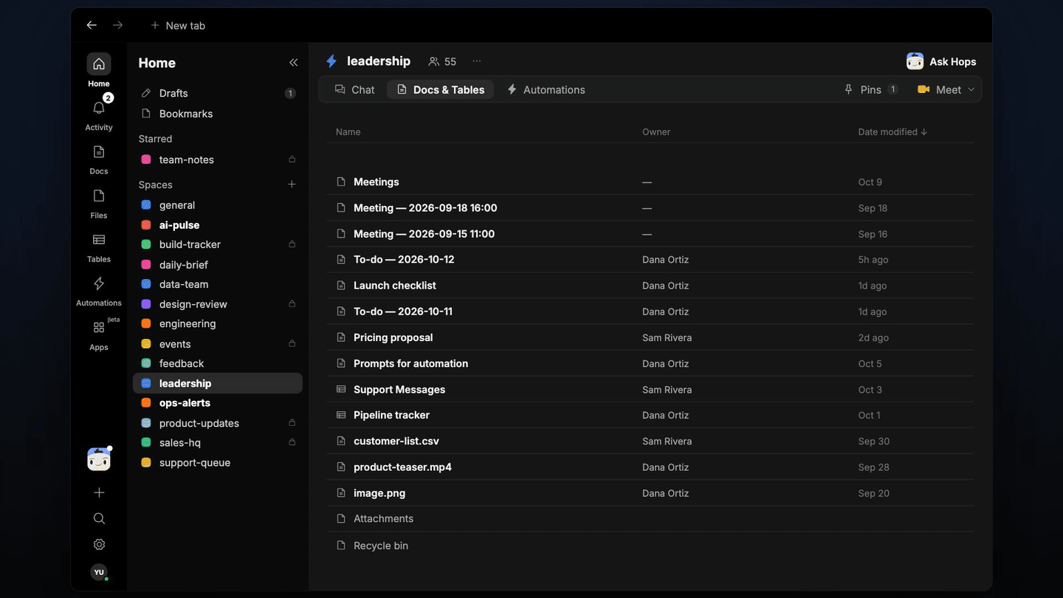
Task: Select the Docs & Tables tab
Action: coord(441,89)
